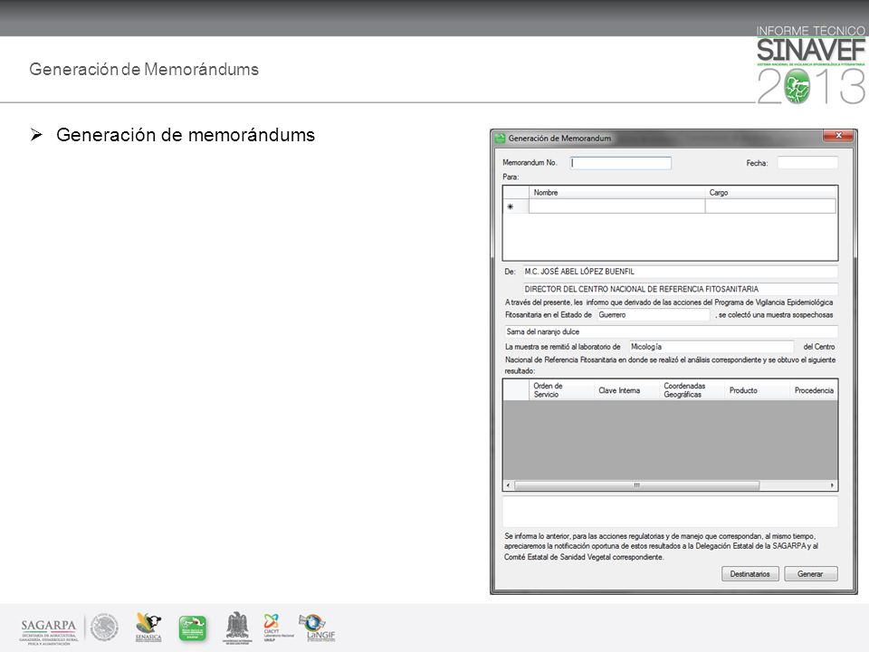Click the M.C. JOSÉ ABEL LÓPEZ BUENFIL field

[x=680, y=272]
